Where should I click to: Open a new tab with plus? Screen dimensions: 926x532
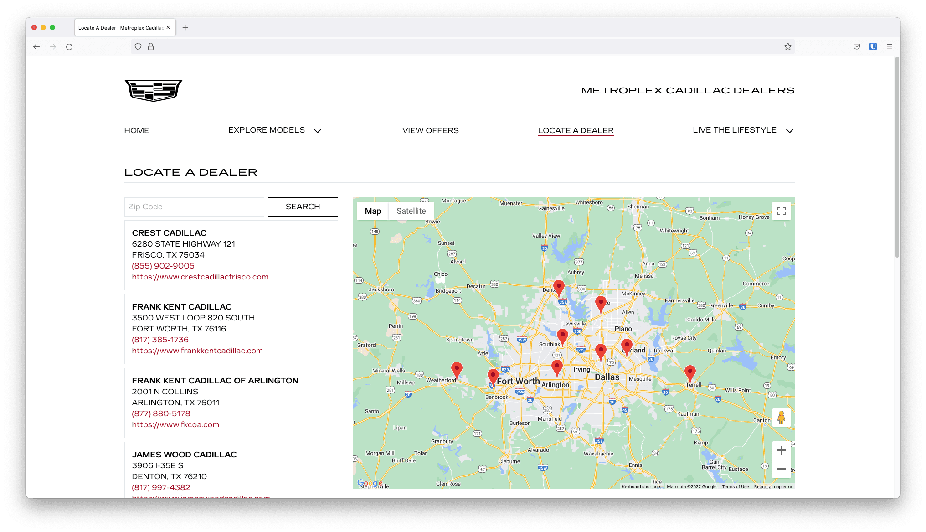185,28
